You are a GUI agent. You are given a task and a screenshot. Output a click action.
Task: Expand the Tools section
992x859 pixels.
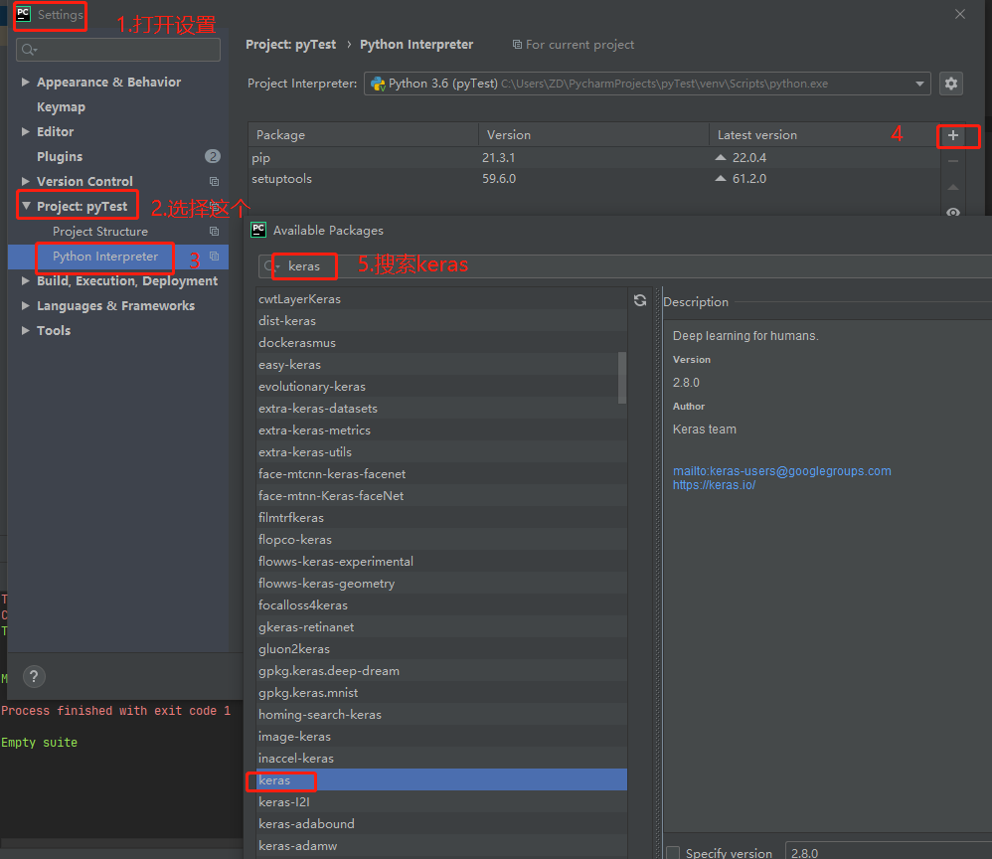[25, 330]
